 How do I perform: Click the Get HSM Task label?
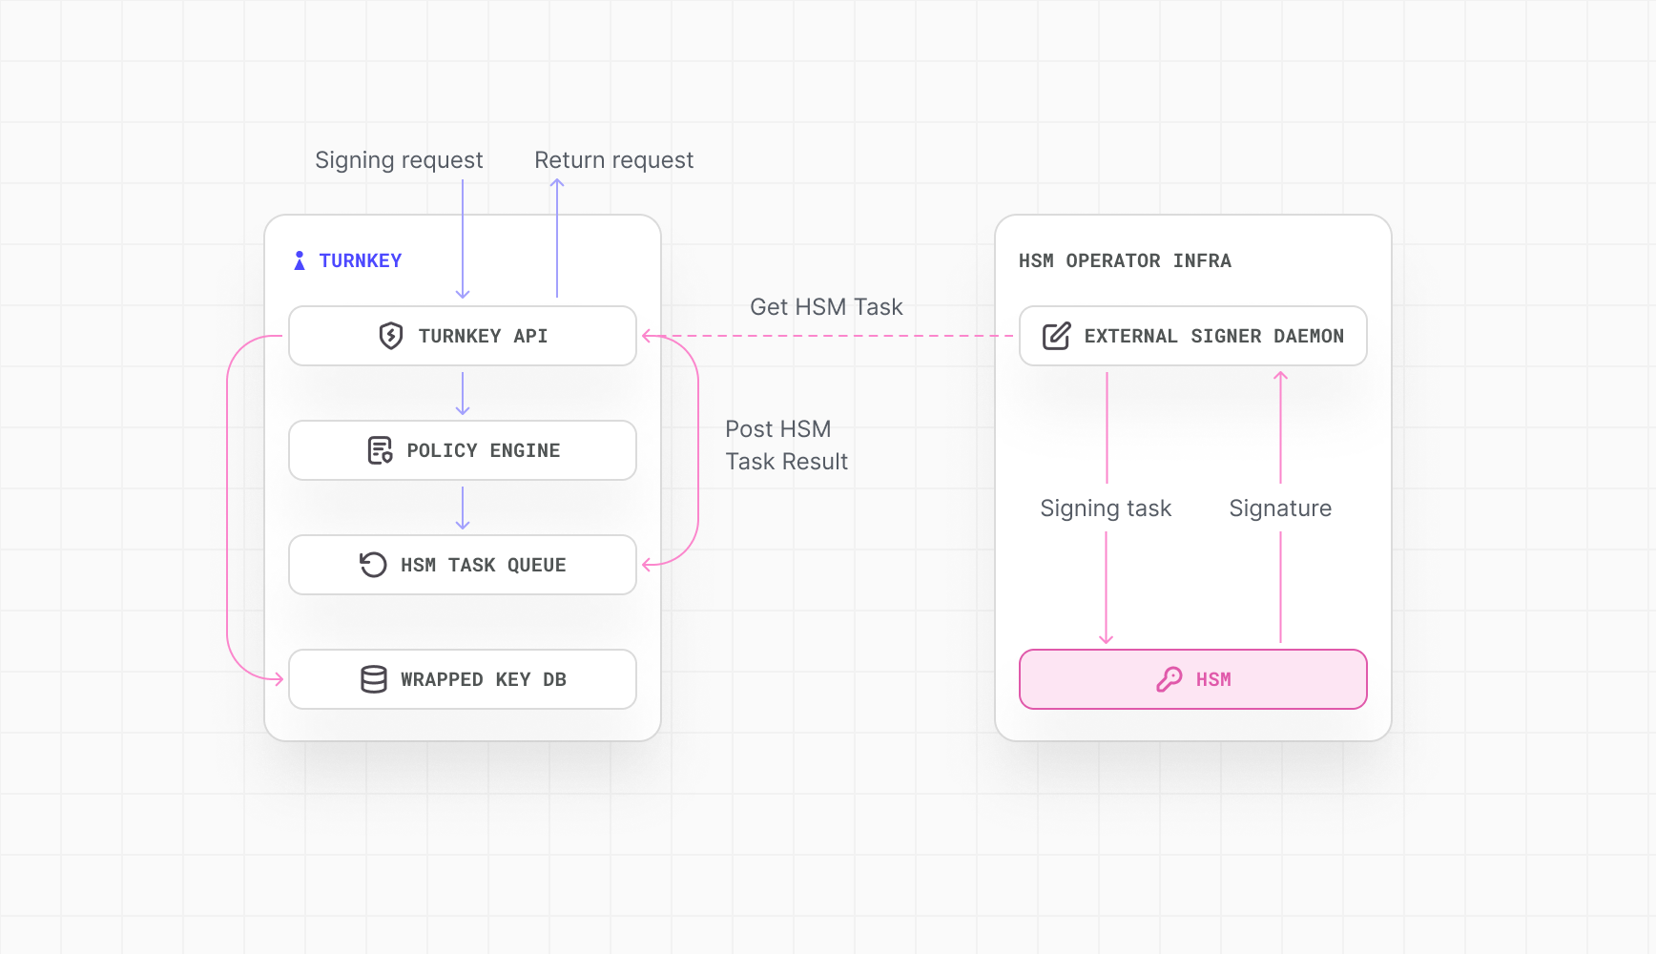pos(826,307)
